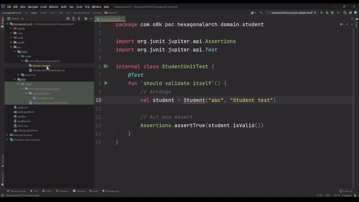This screenshot has height=202, width=359.
Task: Open the Window menu
Action: coord(96,7)
